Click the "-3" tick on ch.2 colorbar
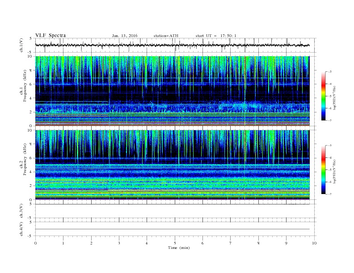This screenshot has height=273, width=354. tap(330, 145)
